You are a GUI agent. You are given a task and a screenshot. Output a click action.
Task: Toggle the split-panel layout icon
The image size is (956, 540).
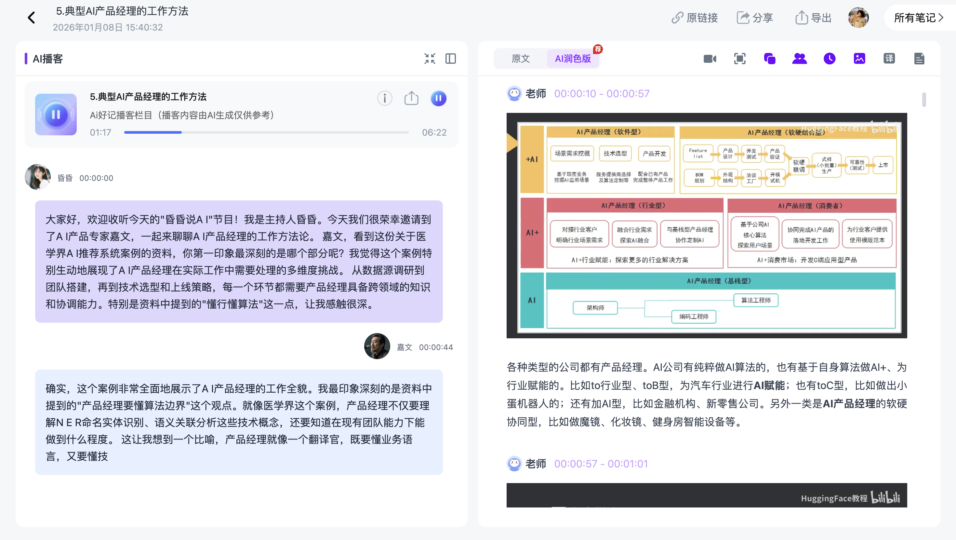coord(451,58)
